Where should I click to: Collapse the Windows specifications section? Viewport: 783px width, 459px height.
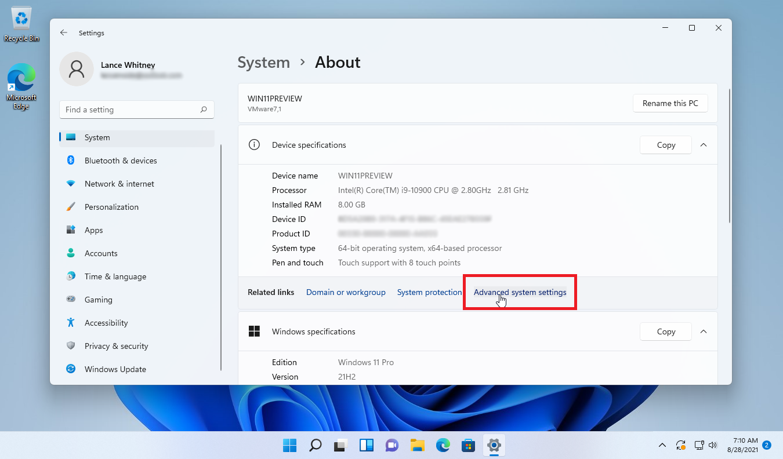704,331
